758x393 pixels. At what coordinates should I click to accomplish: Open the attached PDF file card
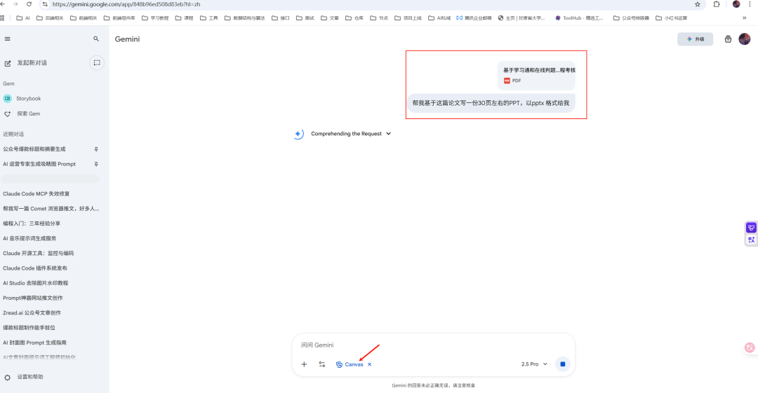(537, 76)
